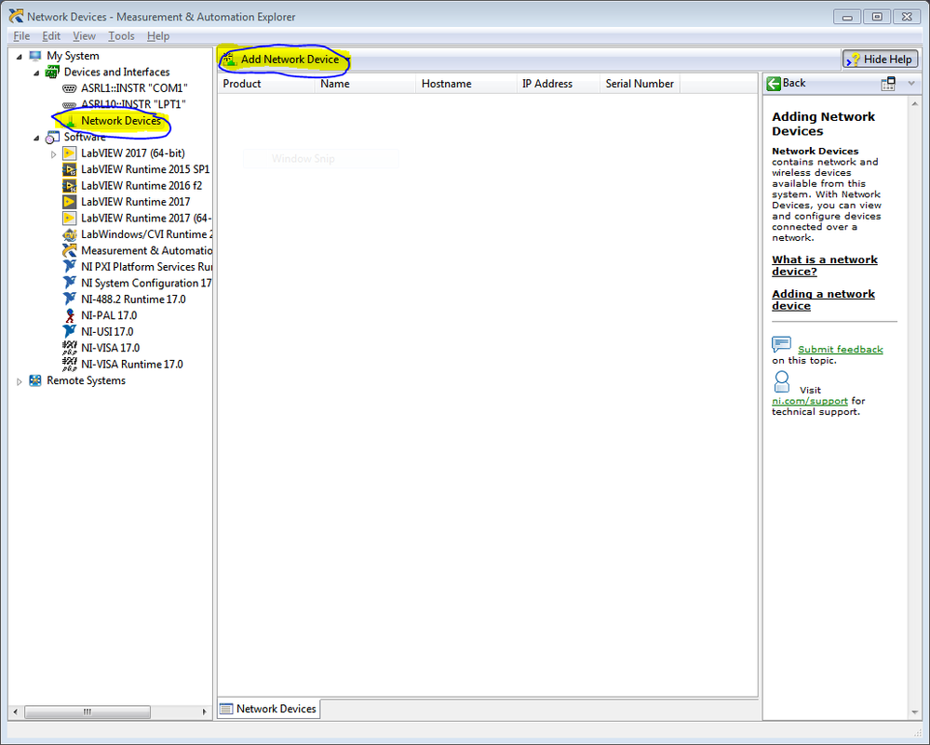
Task: Open the View menu
Action: [84, 36]
